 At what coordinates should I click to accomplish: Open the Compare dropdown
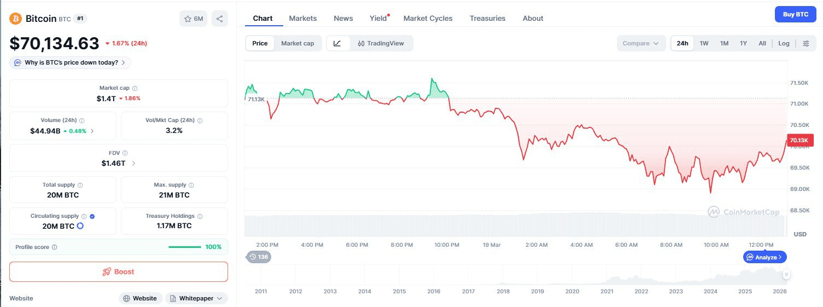point(640,43)
